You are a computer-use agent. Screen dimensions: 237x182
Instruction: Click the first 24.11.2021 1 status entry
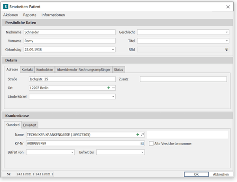pos(25,174)
